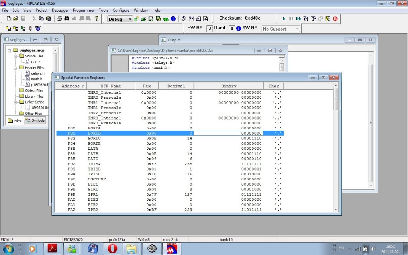Collapse the Linker Script folder
Viewport: 408px width, 255px height.
point(16,102)
